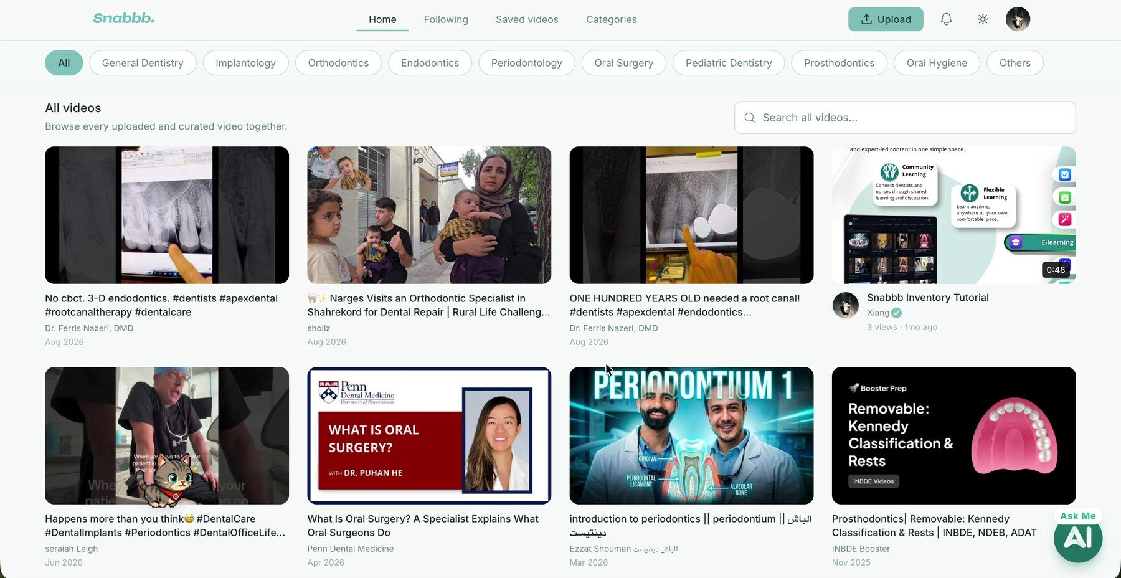The image size is (1121, 578).
Task: Click author INBDE Booster
Action: [861, 549]
